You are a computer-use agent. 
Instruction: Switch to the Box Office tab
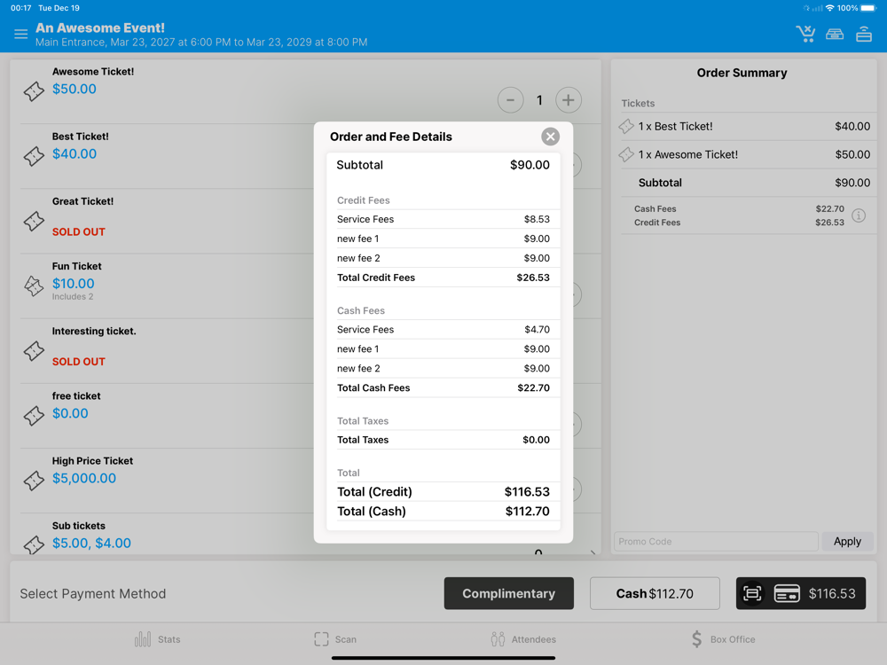click(723, 639)
